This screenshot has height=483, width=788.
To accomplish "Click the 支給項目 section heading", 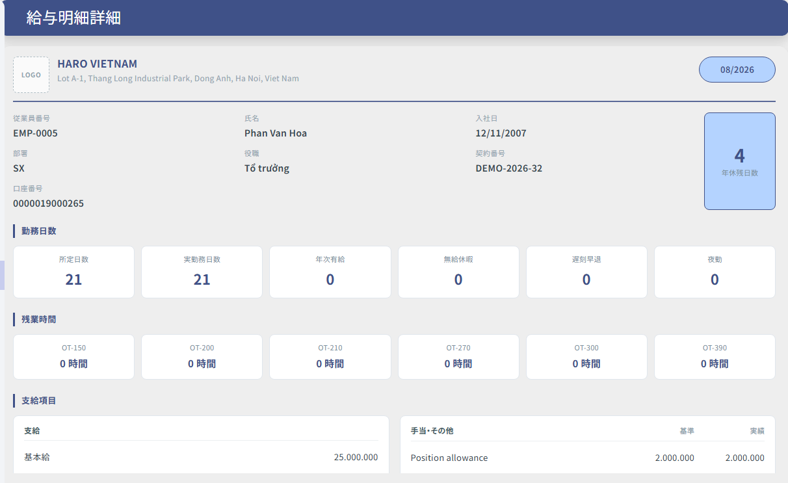I will (x=39, y=400).
